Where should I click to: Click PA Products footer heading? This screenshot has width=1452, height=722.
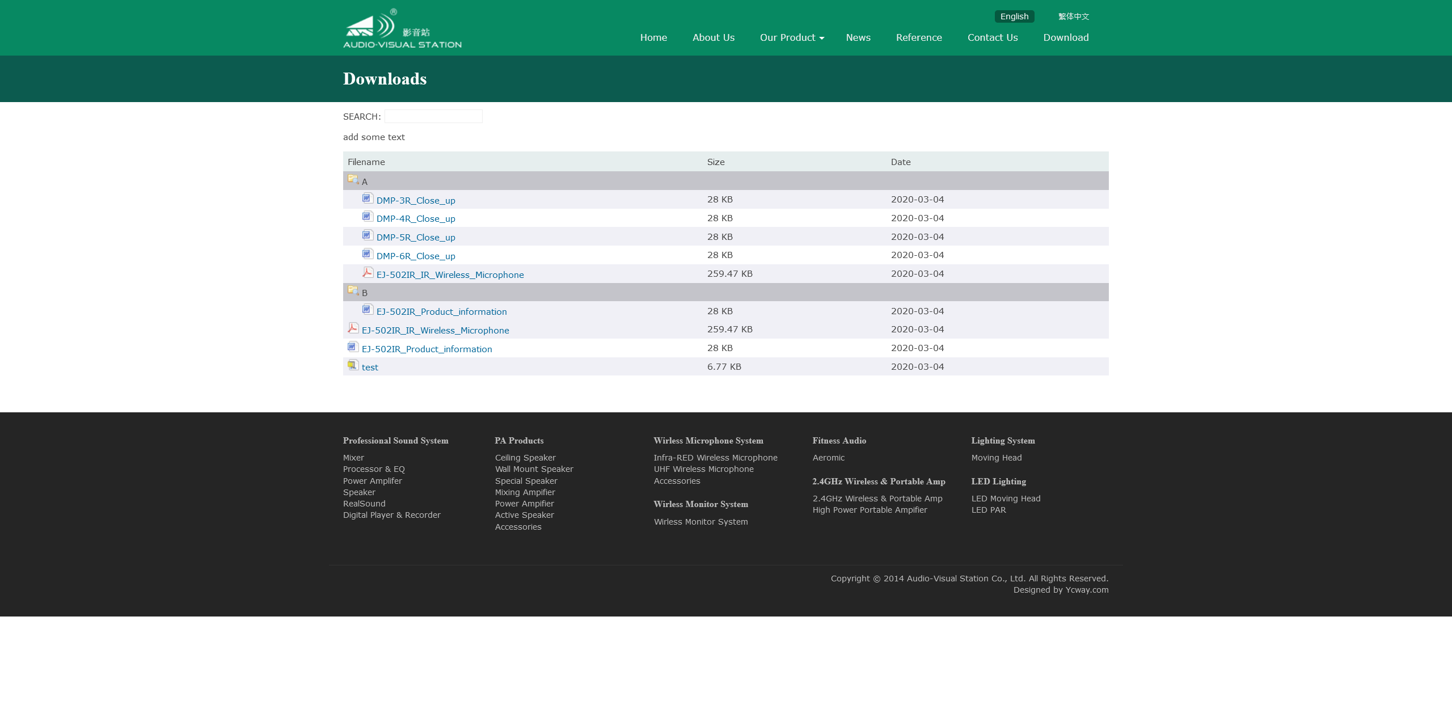point(519,441)
